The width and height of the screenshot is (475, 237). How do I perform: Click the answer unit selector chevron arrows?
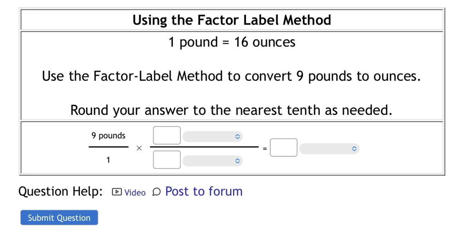354,149
